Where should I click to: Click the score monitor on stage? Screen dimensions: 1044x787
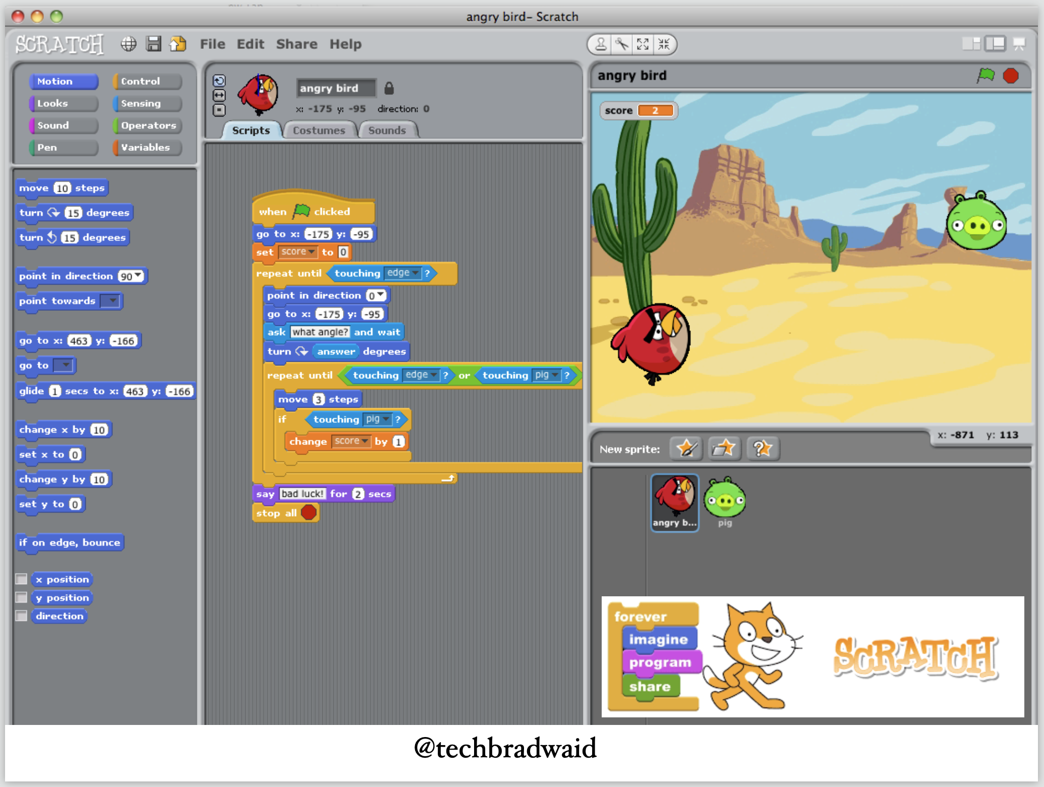click(x=639, y=110)
